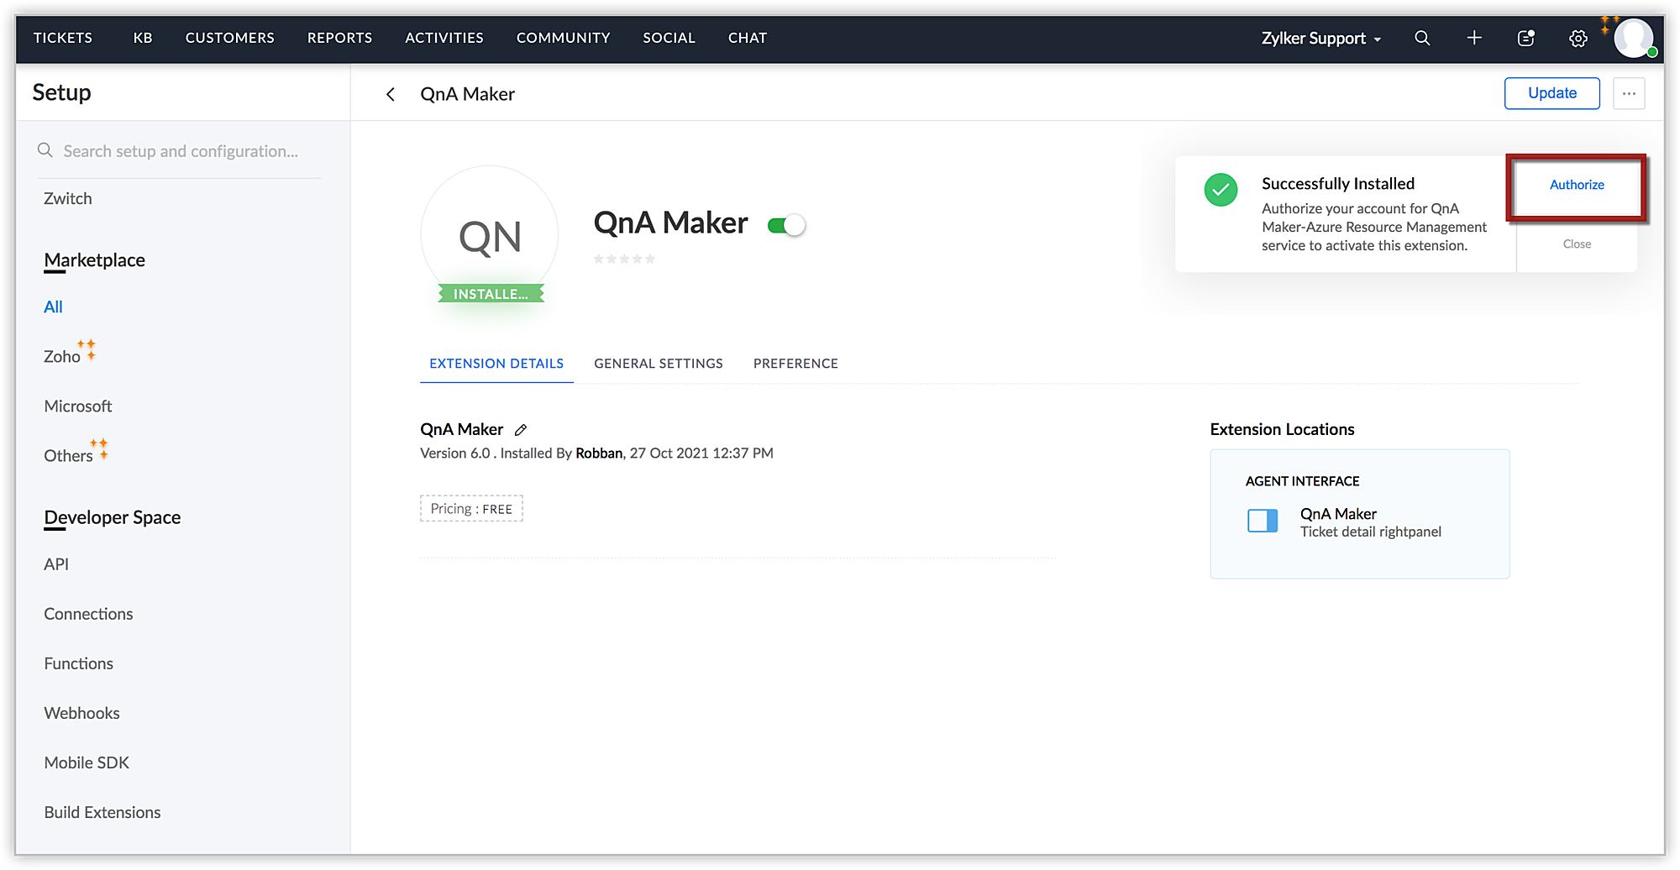This screenshot has height=870, width=1680.
Task: Select Zwitch in the setup sidebar
Action: point(68,199)
